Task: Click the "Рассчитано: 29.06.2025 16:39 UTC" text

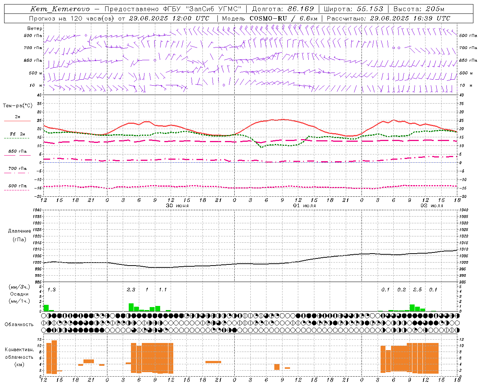Action: pyautogui.click(x=388, y=18)
